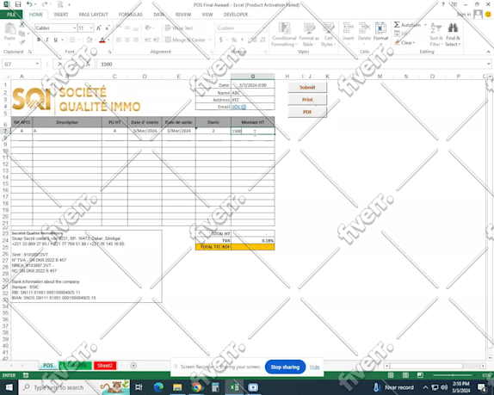The width and height of the screenshot is (494, 395).
Task: Collapse the ribbon
Action: point(488,52)
